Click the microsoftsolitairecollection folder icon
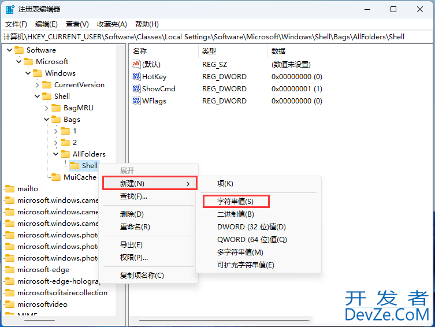This screenshot has width=435, height=327. pyautogui.click(x=10, y=293)
